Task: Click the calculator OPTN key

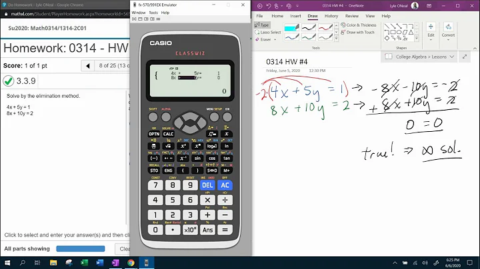Action: click(154, 134)
